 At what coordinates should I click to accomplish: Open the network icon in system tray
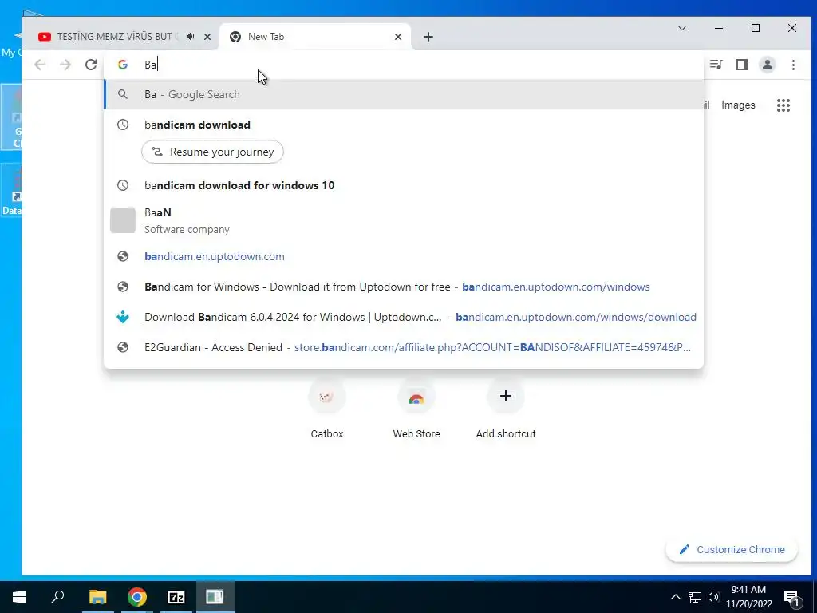(695, 597)
